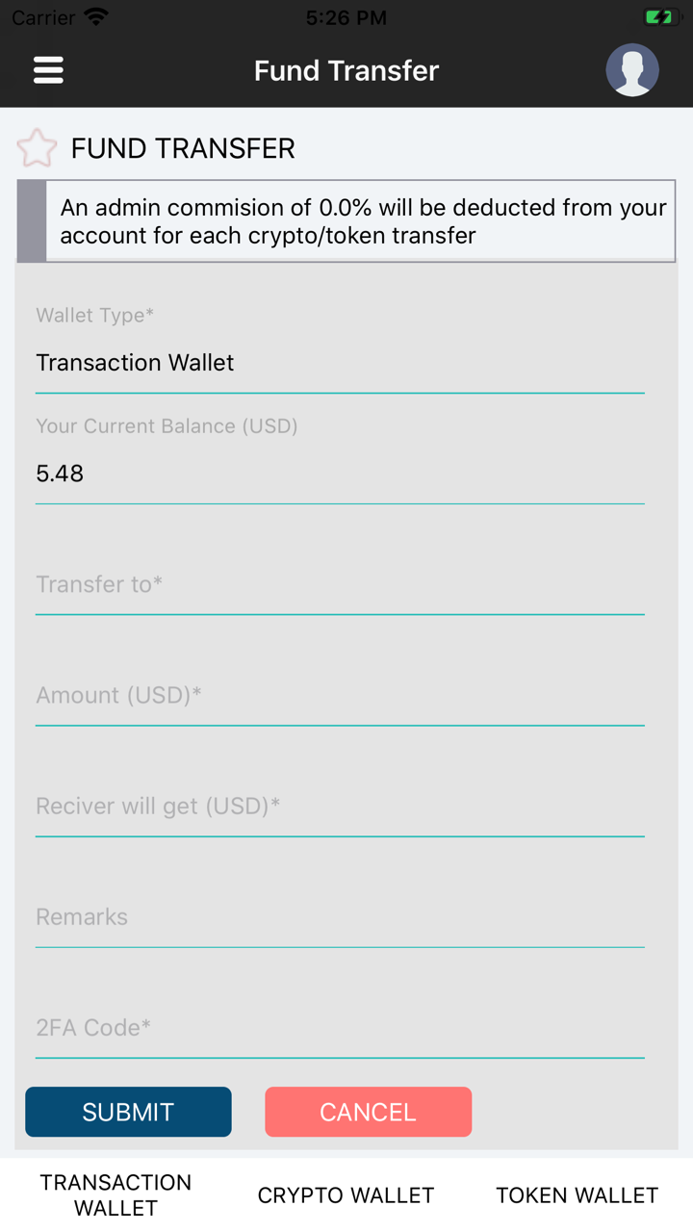Tap the battery status icon
Viewport: 693px width, 1232px height.
click(x=661, y=17)
